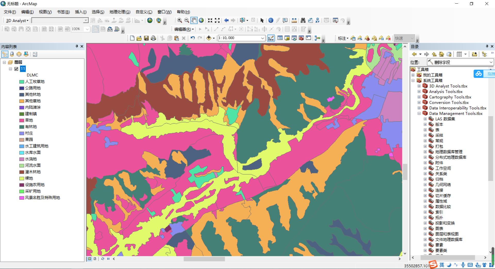This screenshot has width=495, height=269.
Task: Open the HTML Popup tool
Action: [285, 20]
